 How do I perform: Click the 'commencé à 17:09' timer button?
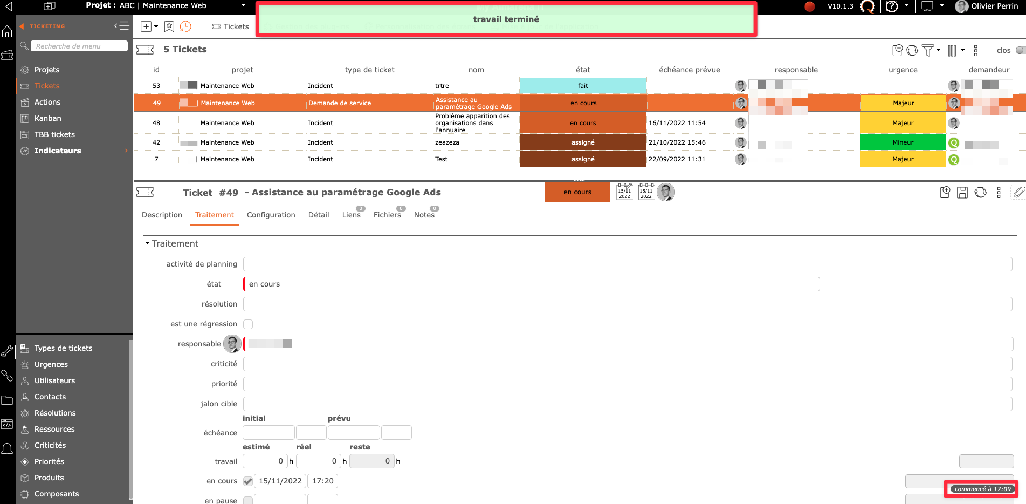pos(982,489)
